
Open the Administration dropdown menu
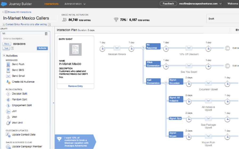pyautogui.click(x=75, y=4)
